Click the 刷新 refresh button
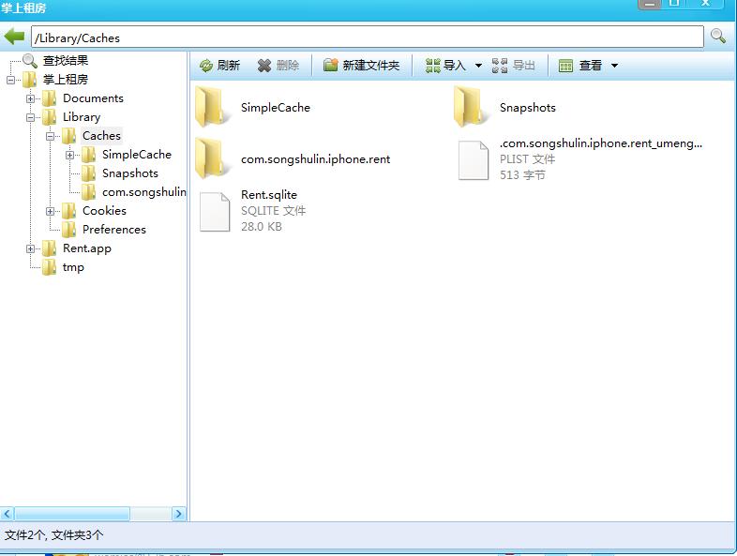Image resolution: width=737 pixels, height=556 pixels. tap(219, 66)
